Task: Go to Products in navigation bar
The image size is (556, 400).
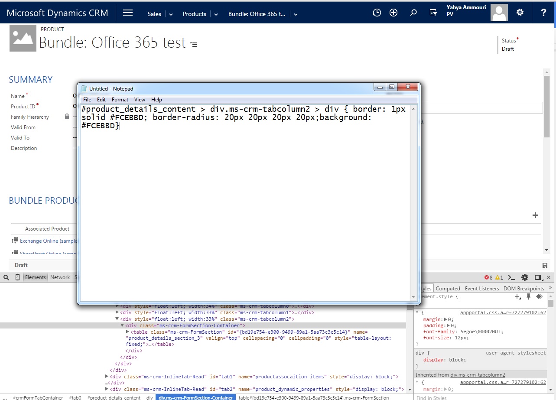Action: [194, 14]
